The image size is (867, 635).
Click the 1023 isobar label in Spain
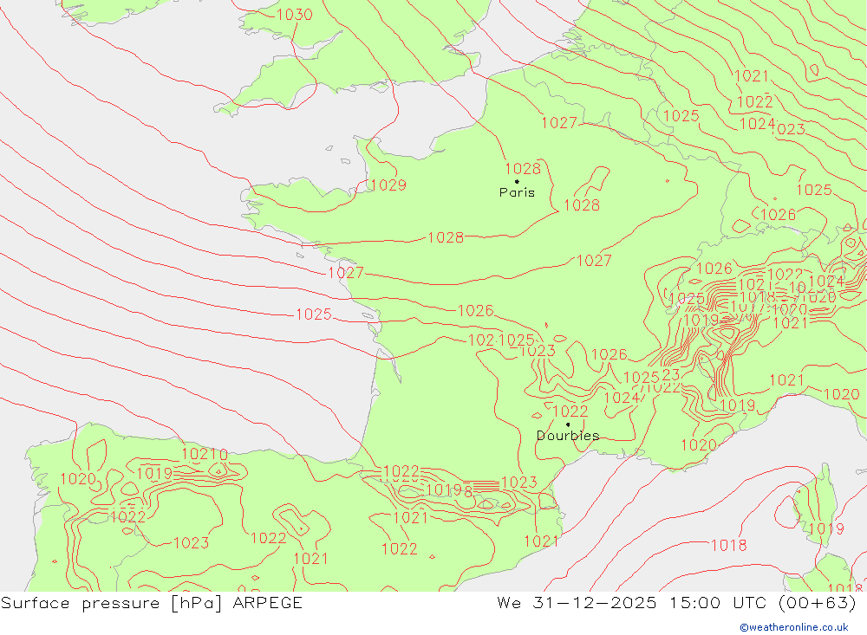(192, 543)
